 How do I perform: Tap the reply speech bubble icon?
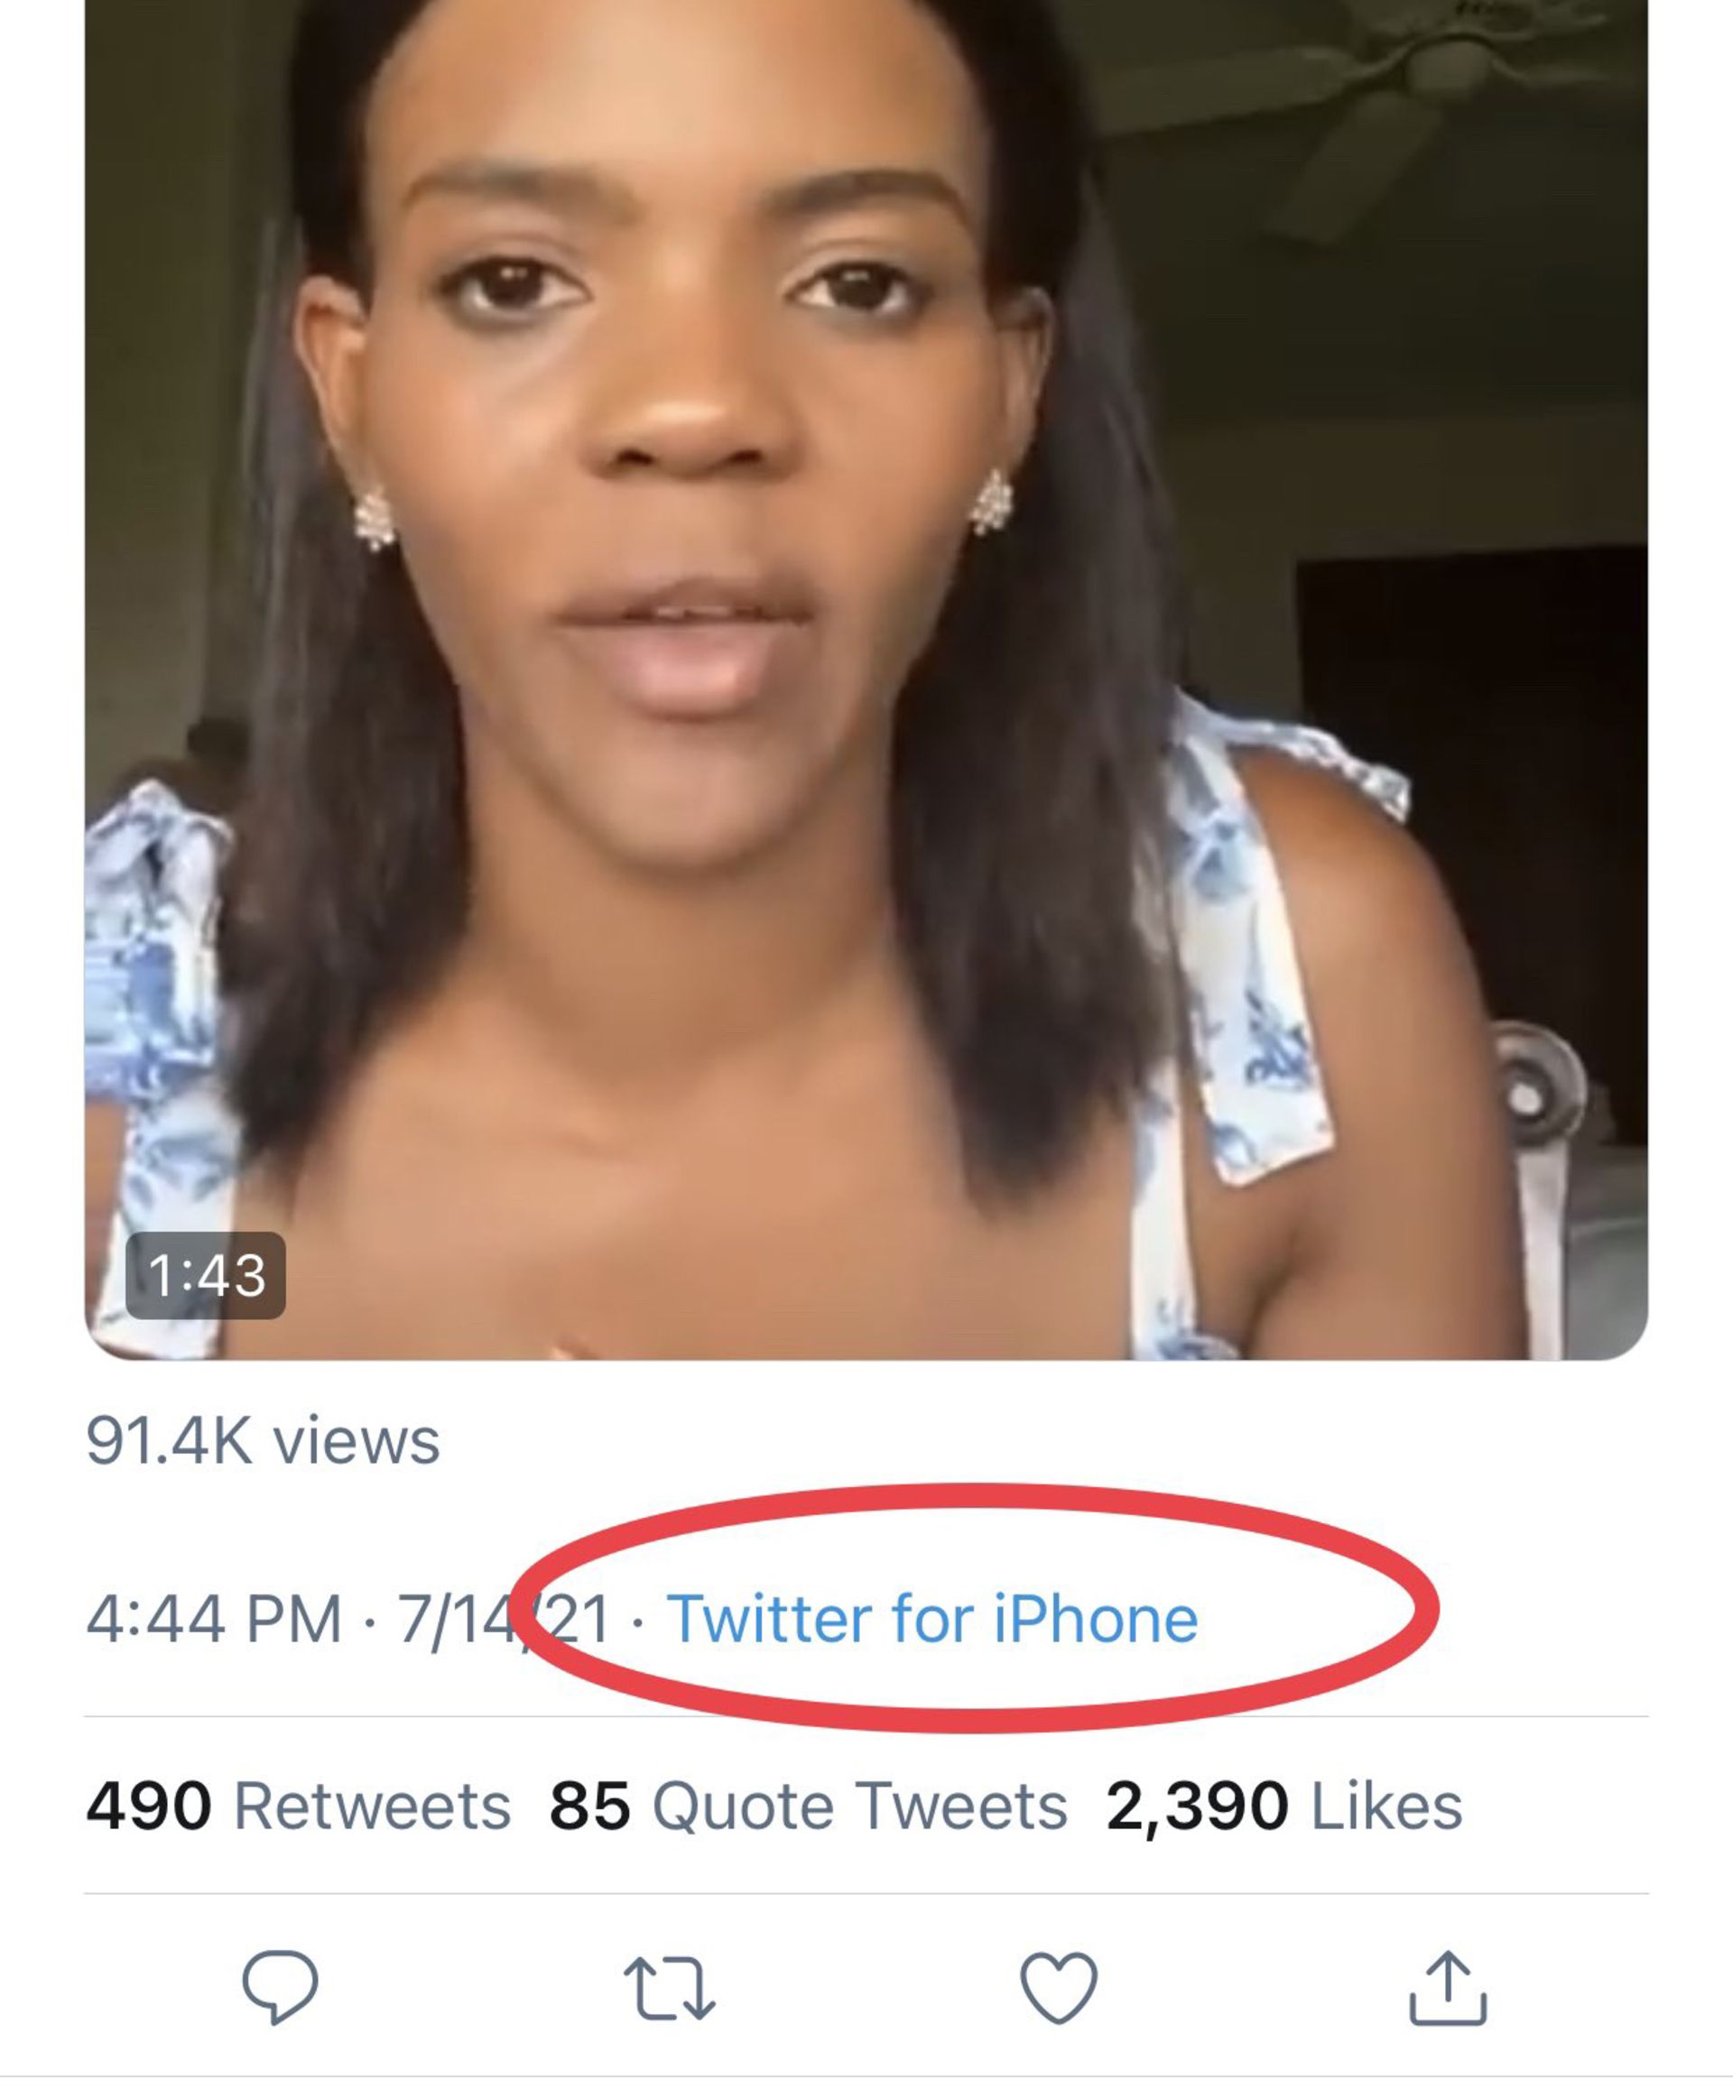tap(280, 1986)
